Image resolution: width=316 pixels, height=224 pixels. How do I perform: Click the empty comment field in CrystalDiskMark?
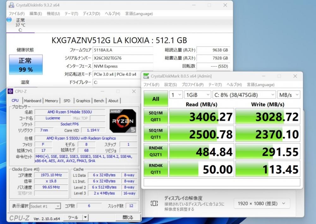222,182
